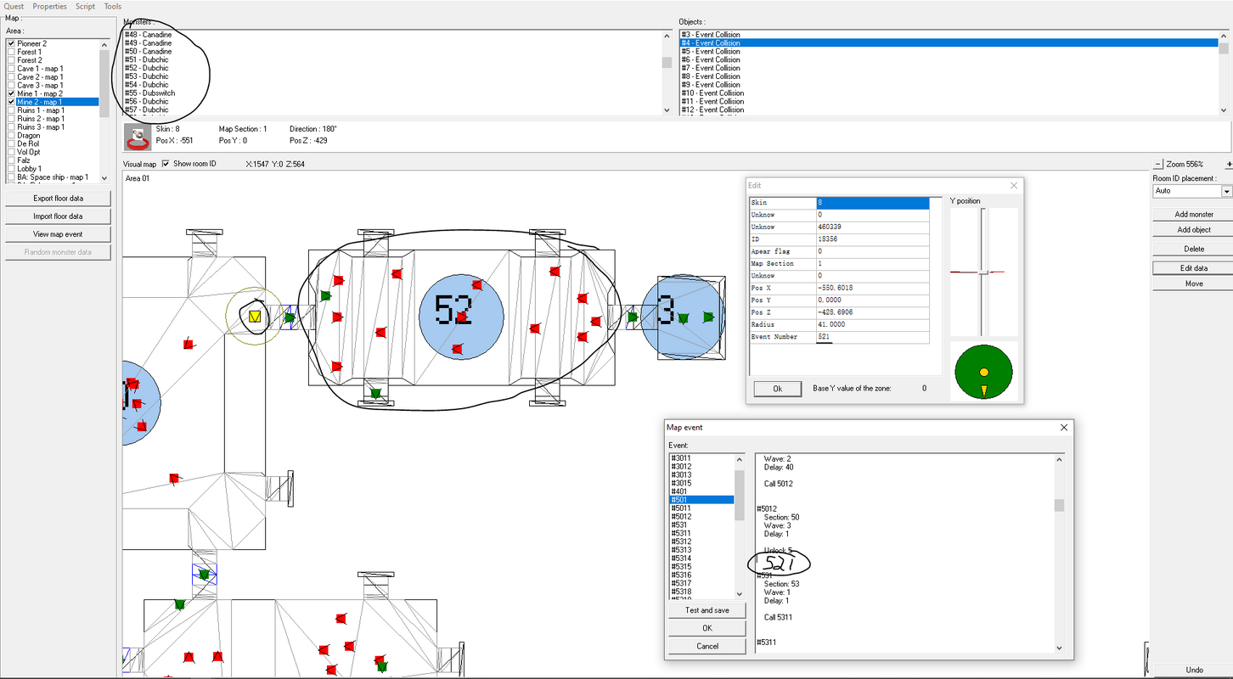Click the yellow selected object marker on map
The height and width of the screenshot is (679, 1233).
pyautogui.click(x=254, y=317)
